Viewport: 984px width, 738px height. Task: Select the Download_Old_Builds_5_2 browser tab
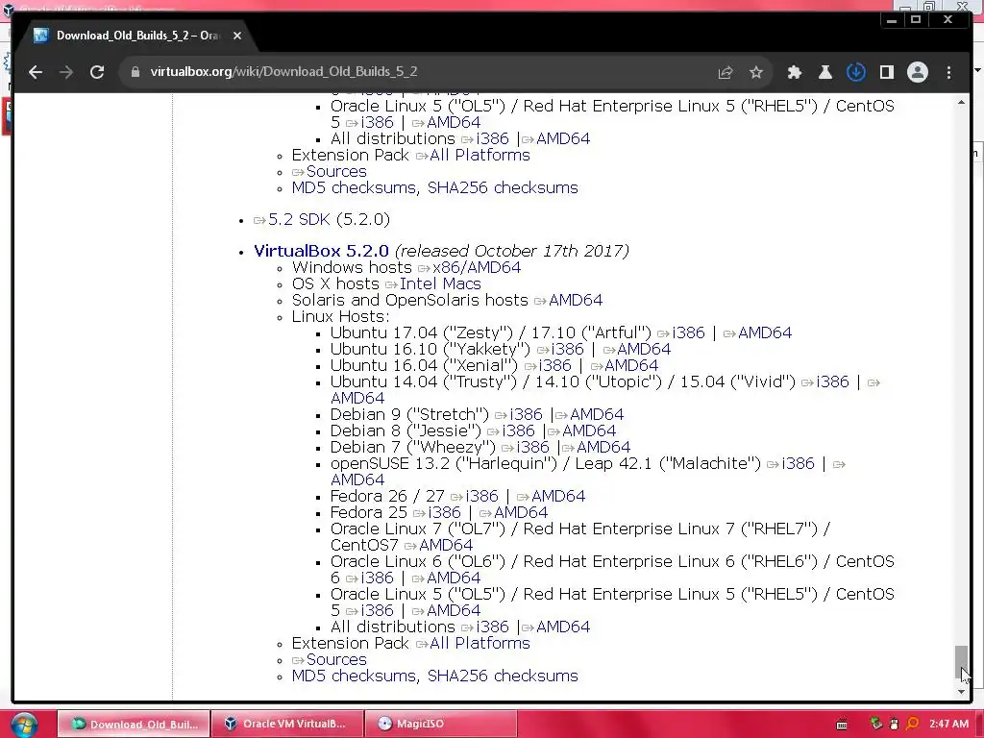coord(138,36)
